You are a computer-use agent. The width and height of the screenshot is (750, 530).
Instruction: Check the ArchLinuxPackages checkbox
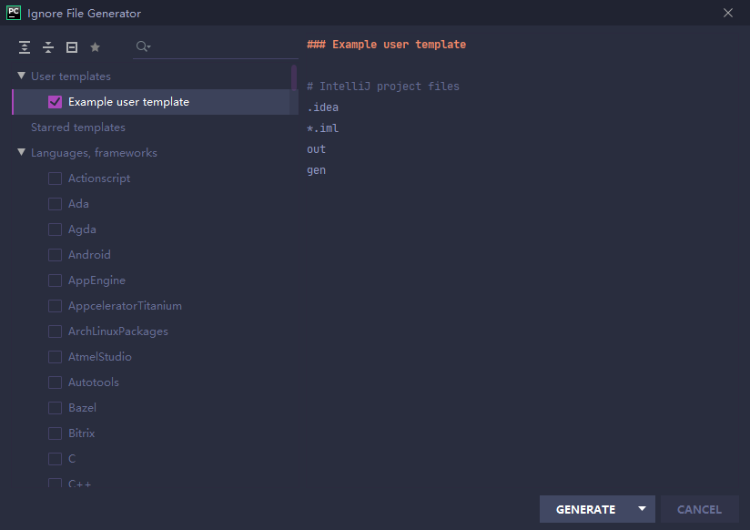(x=55, y=331)
